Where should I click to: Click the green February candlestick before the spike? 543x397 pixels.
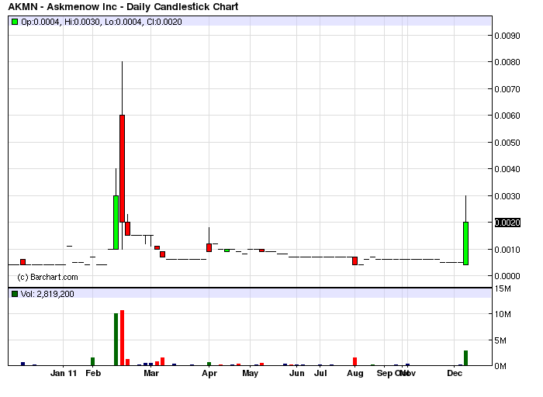point(116,223)
